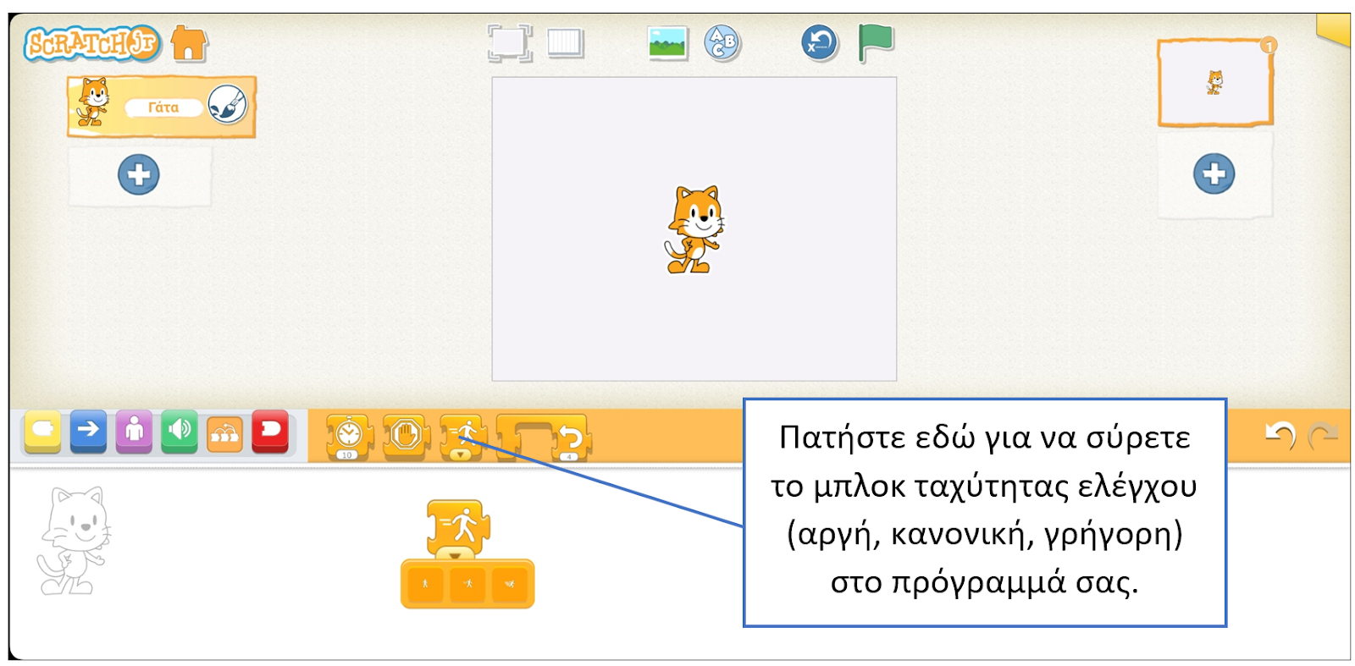
Task: Select the Γάτα character name label
Action: [x=163, y=107]
